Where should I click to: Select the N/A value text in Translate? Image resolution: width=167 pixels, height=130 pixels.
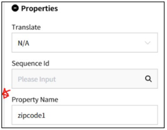click(x=23, y=43)
